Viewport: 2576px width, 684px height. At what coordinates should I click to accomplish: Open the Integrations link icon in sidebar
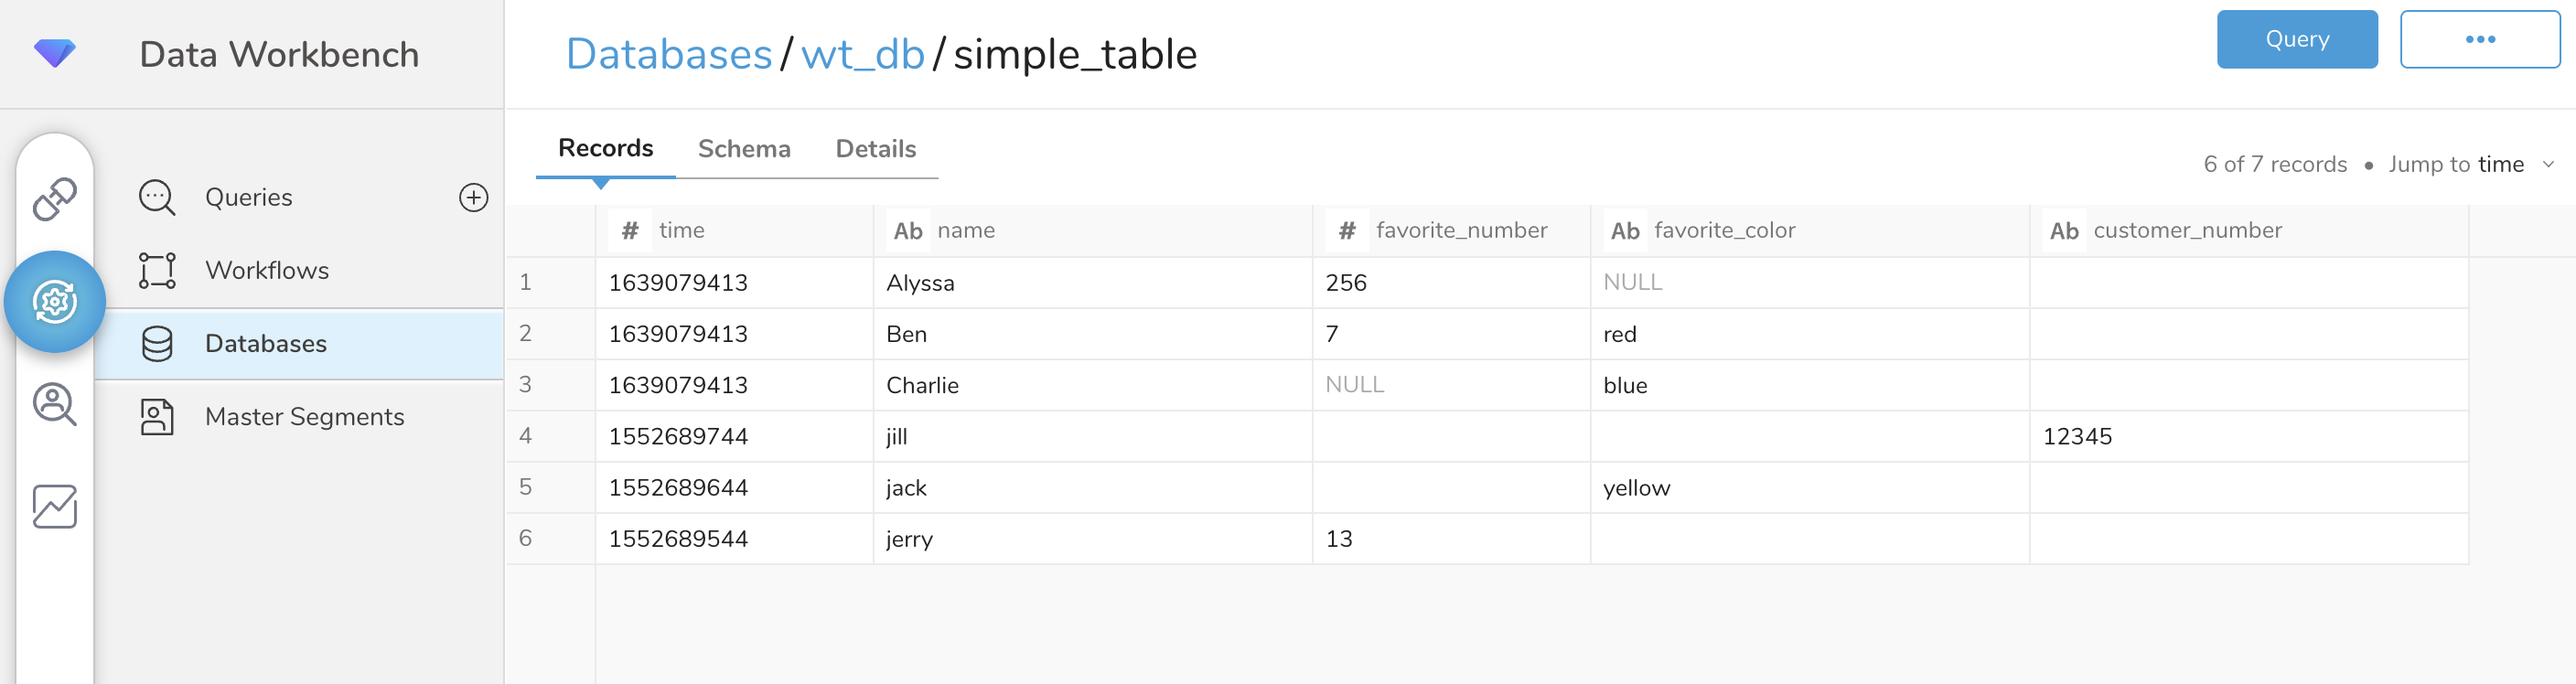pos(54,198)
